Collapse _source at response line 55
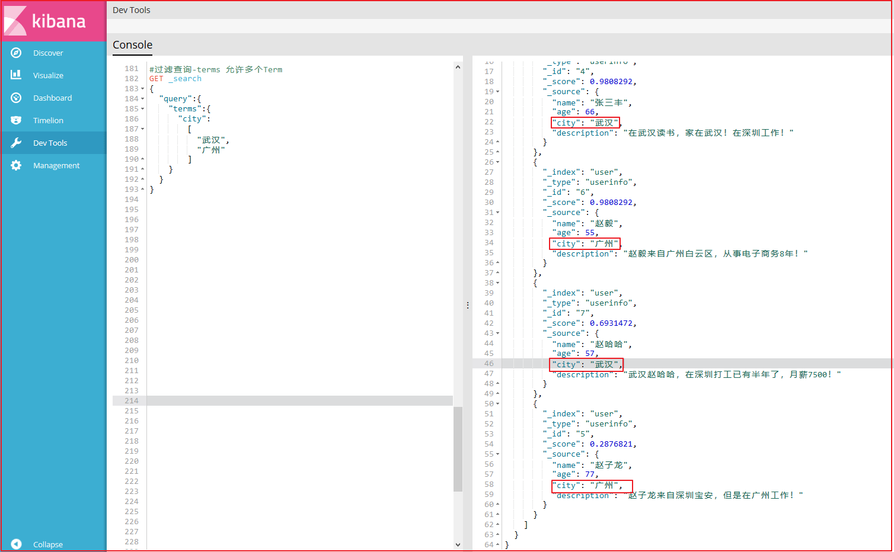The image size is (894, 552). point(498,454)
